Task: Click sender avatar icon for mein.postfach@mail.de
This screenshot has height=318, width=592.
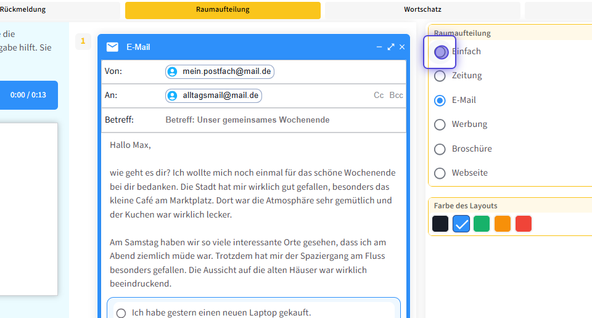Action: (x=172, y=71)
